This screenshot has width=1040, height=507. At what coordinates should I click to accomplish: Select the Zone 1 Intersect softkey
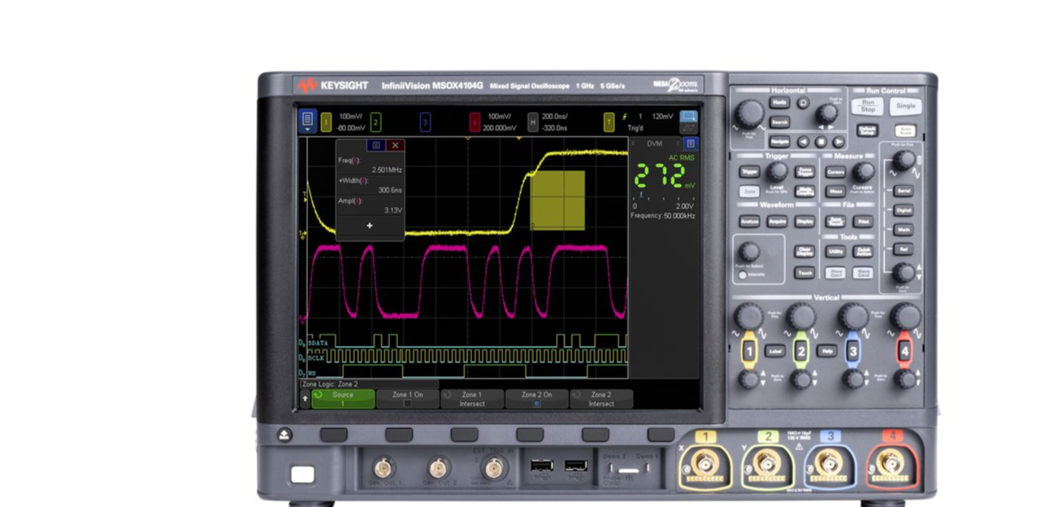tap(471, 398)
